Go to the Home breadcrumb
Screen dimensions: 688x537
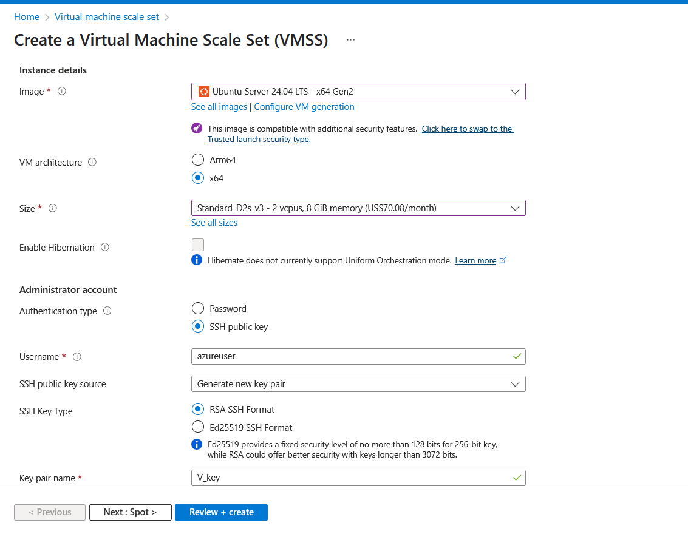27,16
